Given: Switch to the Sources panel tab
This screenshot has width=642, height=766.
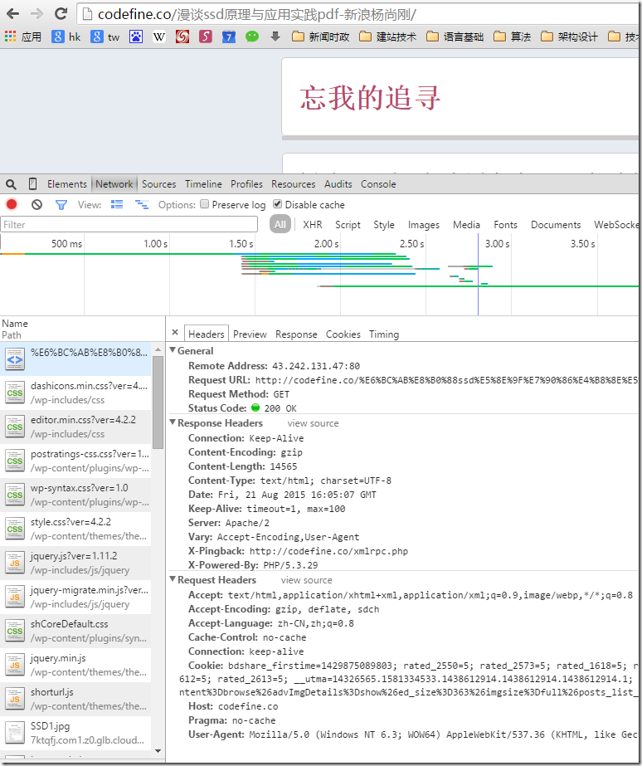Looking at the screenshot, I should click(158, 184).
